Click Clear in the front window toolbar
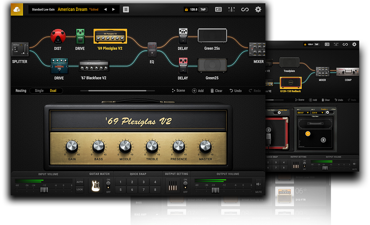This screenshot has height=225, width=370. (216, 91)
